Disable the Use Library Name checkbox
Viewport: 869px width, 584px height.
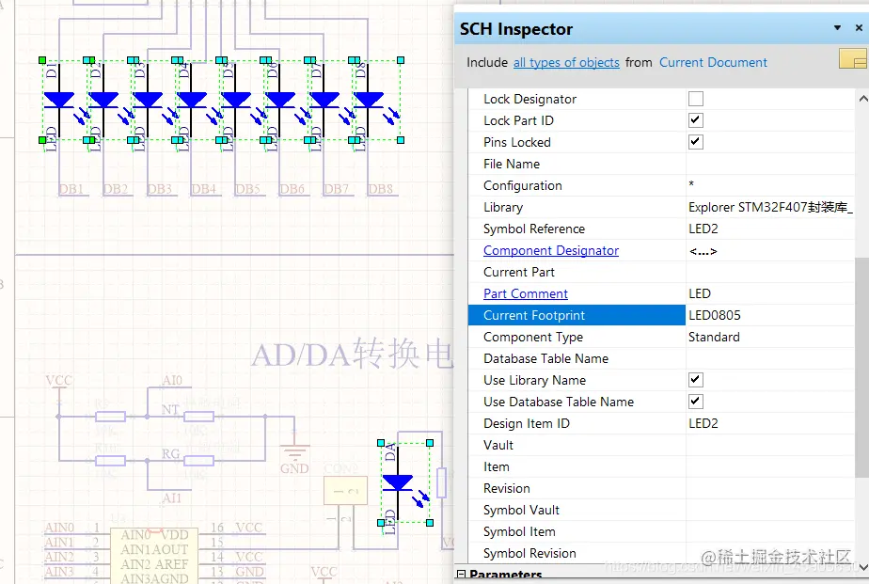tap(696, 380)
